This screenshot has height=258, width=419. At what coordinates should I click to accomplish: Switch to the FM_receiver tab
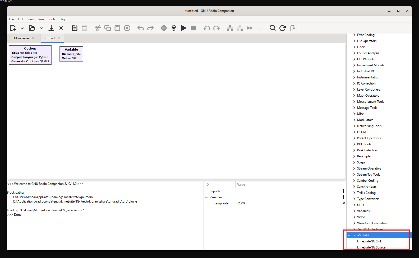click(21, 38)
